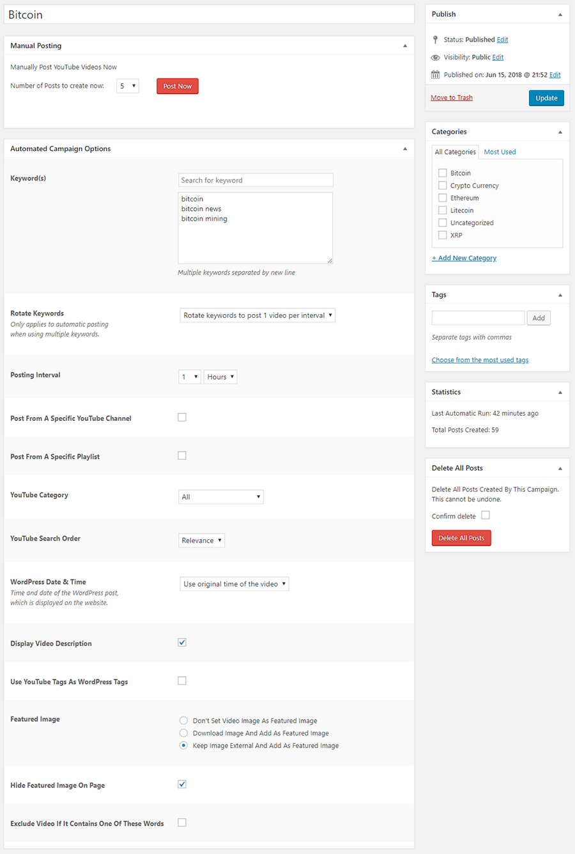The height and width of the screenshot is (854, 575).
Task: Collapse the Automated Campaign Options panel arrow
Action: pos(405,149)
